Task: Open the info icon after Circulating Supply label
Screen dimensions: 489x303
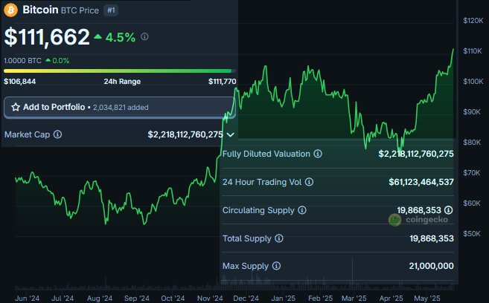Action: pyautogui.click(x=302, y=210)
